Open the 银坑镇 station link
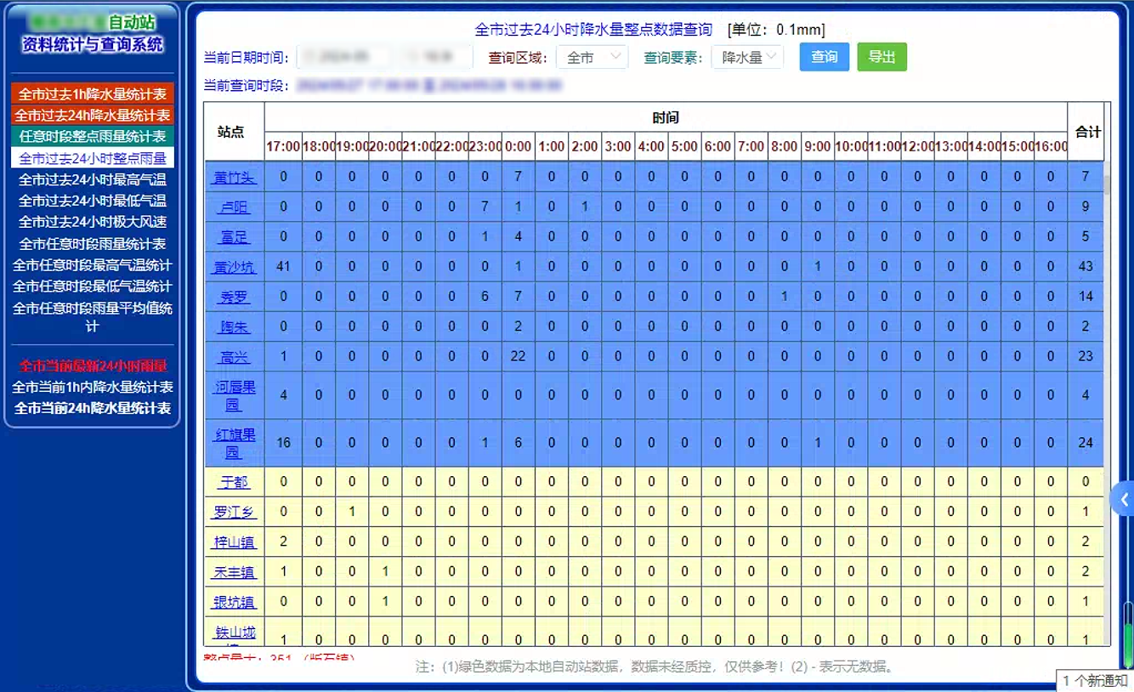Screen dimensions: 1134x692 click(x=234, y=602)
